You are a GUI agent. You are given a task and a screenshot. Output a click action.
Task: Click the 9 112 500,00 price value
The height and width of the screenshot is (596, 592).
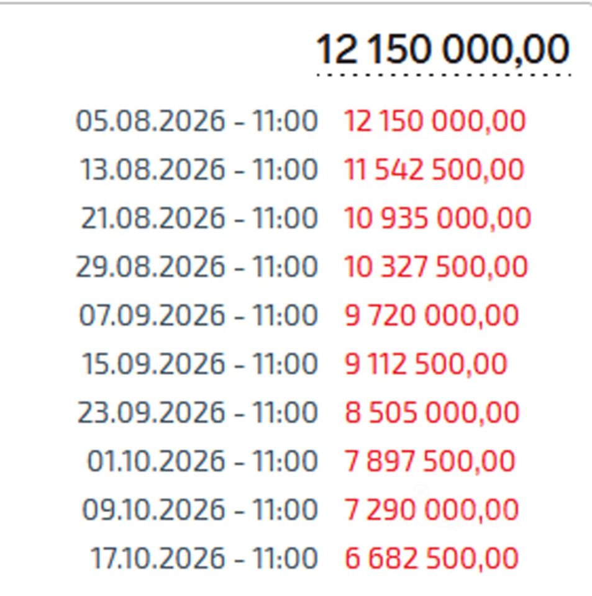tap(426, 364)
